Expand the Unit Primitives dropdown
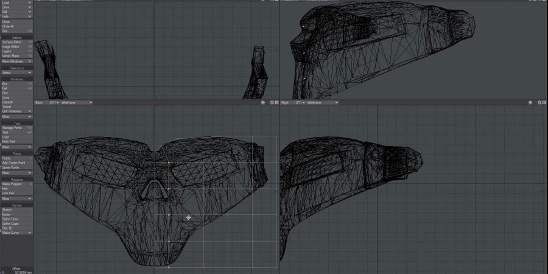548x274 pixels. pos(16,111)
